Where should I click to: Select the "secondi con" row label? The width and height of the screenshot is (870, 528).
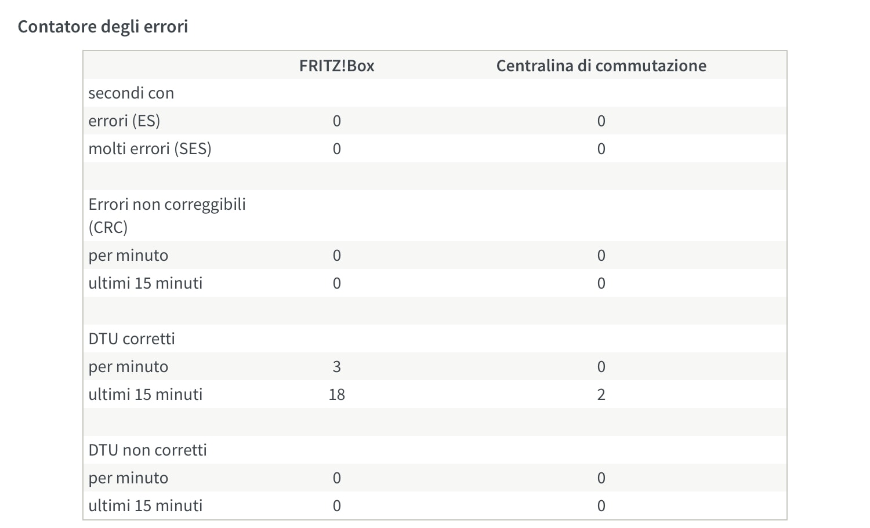[131, 93]
